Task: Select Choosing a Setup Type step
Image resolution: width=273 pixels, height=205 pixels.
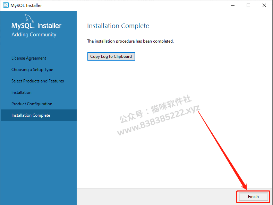Action: point(32,70)
